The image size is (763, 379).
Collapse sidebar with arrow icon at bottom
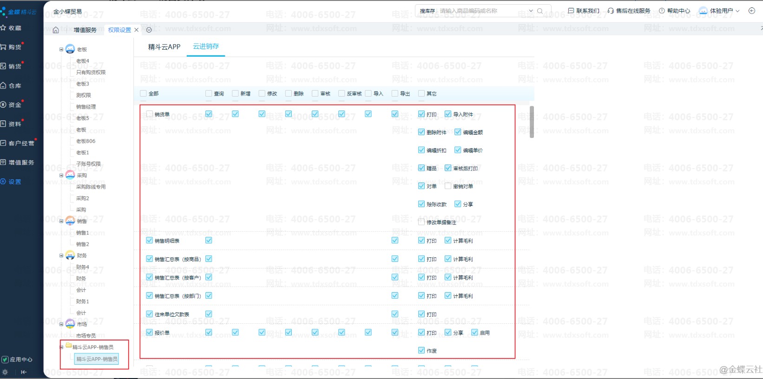coord(24,372)
